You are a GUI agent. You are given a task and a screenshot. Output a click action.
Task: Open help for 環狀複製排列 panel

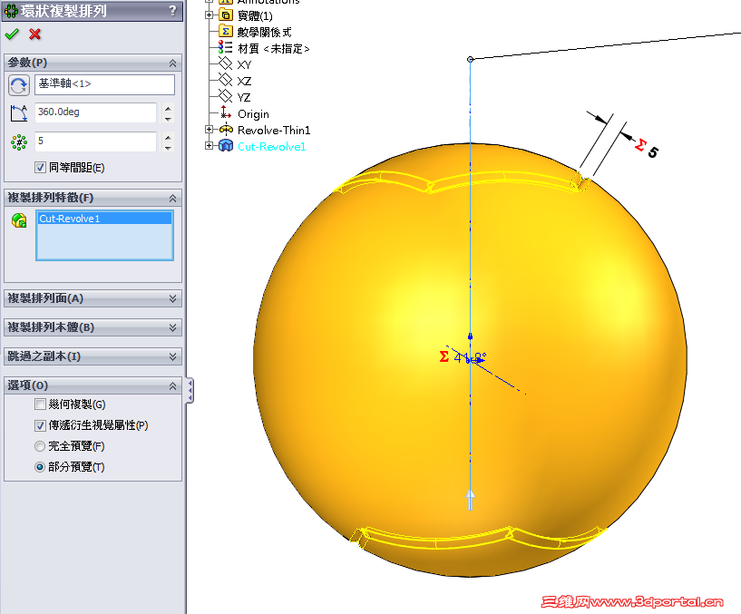[x=172, y=10]
